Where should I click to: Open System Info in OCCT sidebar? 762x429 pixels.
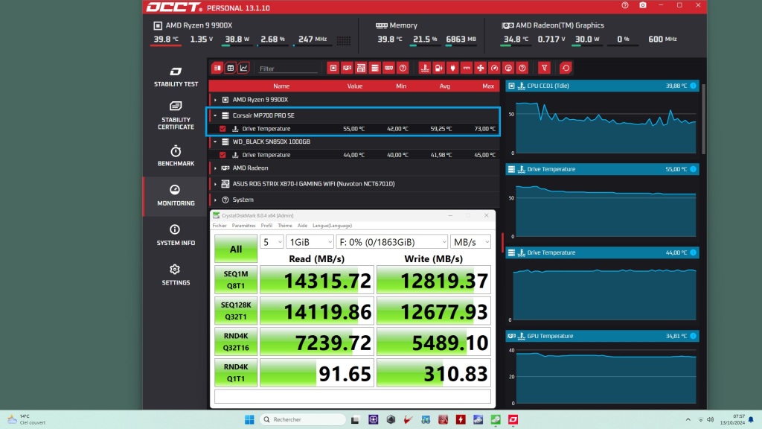click(x=176, y=237)
